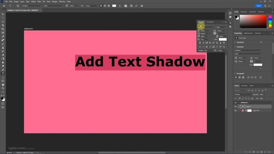Image resolution: width=274 pixels, height=154 pixels.
Task: Select the Hand tool
Action: [x=3, y=85]
